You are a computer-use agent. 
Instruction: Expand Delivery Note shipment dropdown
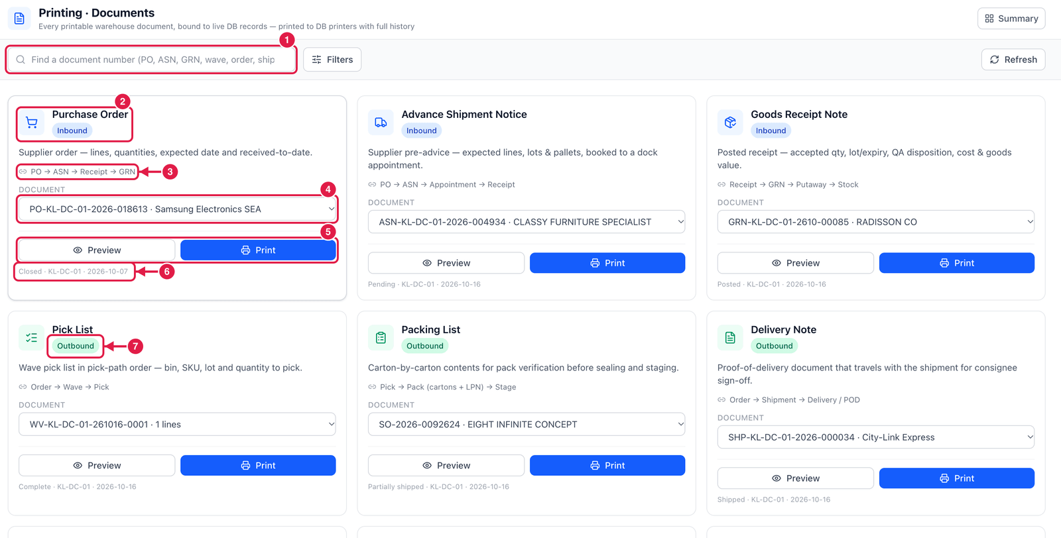[x=876, y=437]
